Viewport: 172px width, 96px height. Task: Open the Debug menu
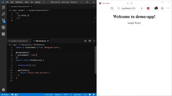pos(38,2)
